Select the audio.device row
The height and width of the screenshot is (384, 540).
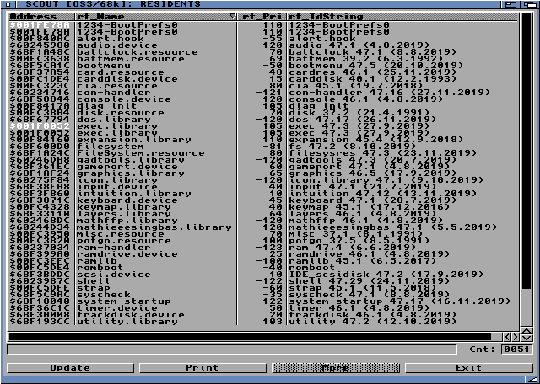pos(262,45)
